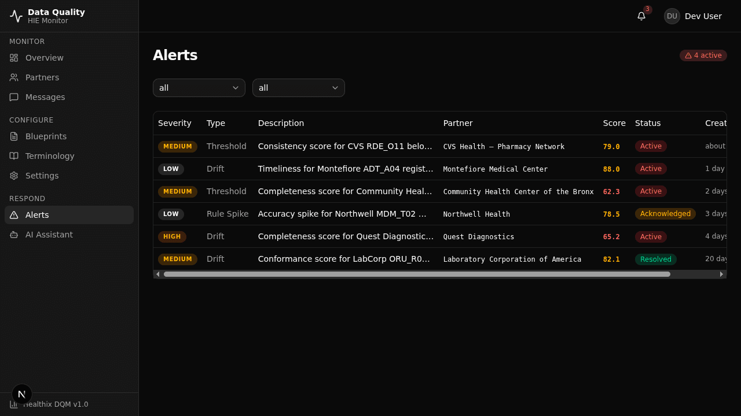
Task: Click the 4 active alerts badge
Action: click(703, 55)
